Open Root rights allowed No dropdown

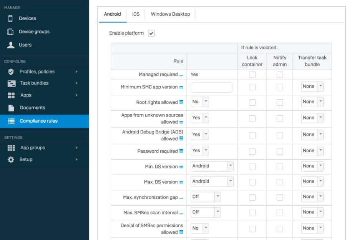pyautogui.click(x=199, y=102)
